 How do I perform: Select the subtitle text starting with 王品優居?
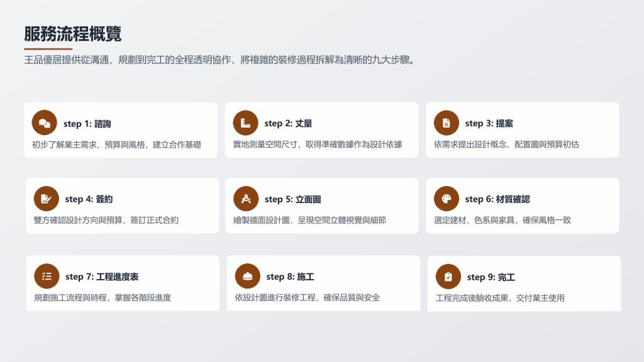coord(219,61)
